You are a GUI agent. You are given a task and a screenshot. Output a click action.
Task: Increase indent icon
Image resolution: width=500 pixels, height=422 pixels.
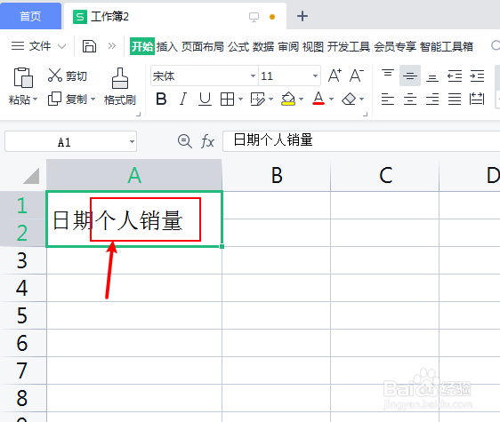tap(477, 76)
